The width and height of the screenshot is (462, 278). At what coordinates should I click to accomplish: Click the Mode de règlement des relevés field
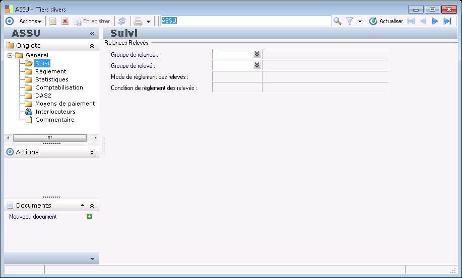pyautogui.click(x=237, y=76)
